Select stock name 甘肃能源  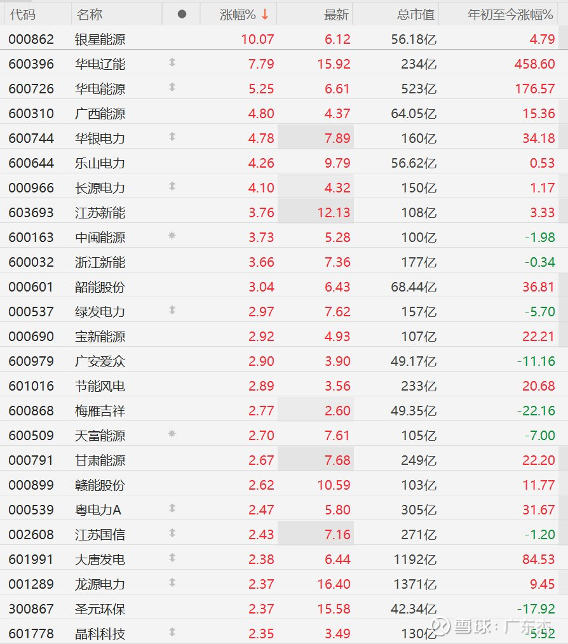click(100, 460)
